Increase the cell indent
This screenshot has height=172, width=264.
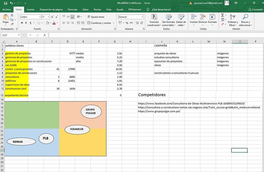point(83,23)
